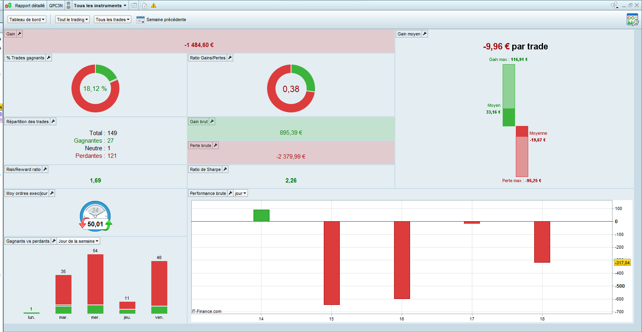Click the wrench icon next to Gain
Image resolution: width=642 pixels, height=332 pixels.
pyautogui.click(x=20, y=34)
